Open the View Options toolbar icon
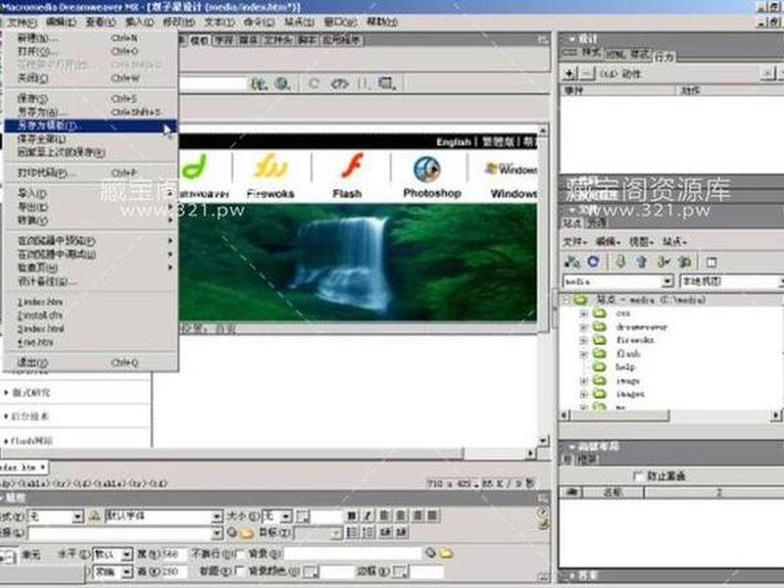 386,83
